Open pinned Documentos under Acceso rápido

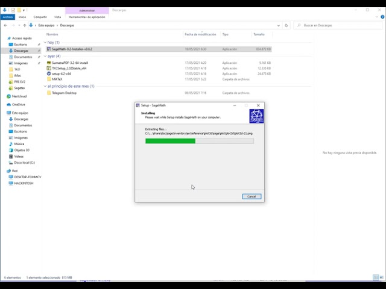[x=23, y=57]
